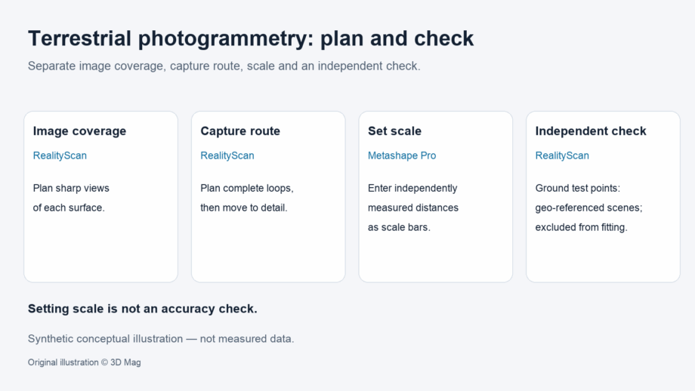Click the main title Terrestrial photogrammetry
The height and width of the screenshot is (391, 695).
point(251,38)
